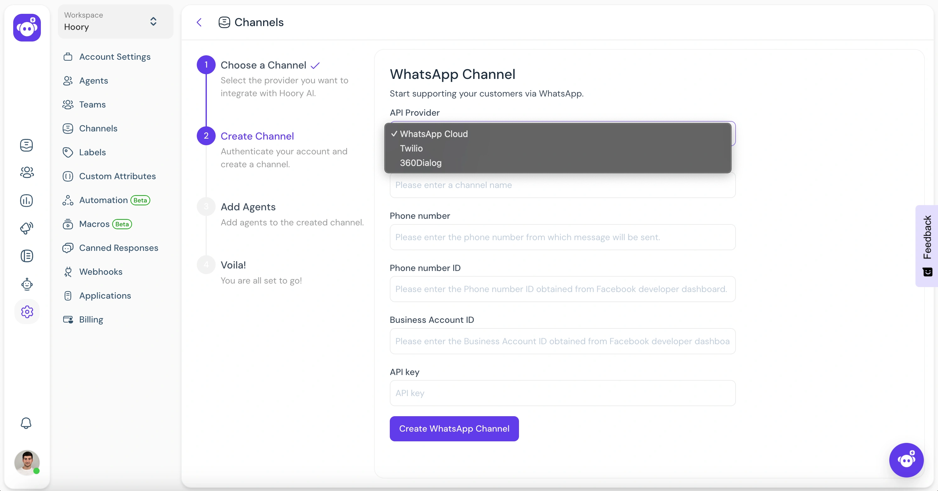Open the Feedback side tab
This screenshot has height=491, width=938.
click(x=927, y=246)
